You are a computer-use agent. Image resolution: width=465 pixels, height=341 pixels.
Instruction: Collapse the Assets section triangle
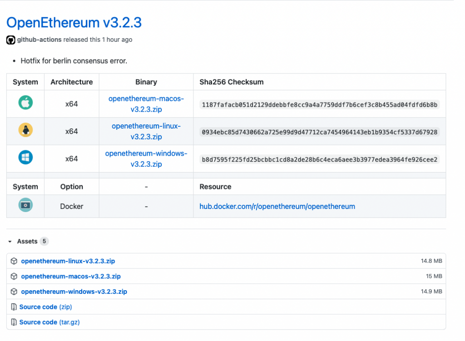[x=10, y=242]
